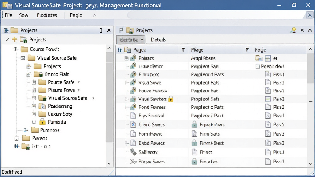This screenshot has width=315, height=177.
Task: Expand the Pource Saafe folder node
Action: click(x=34, y=82)
